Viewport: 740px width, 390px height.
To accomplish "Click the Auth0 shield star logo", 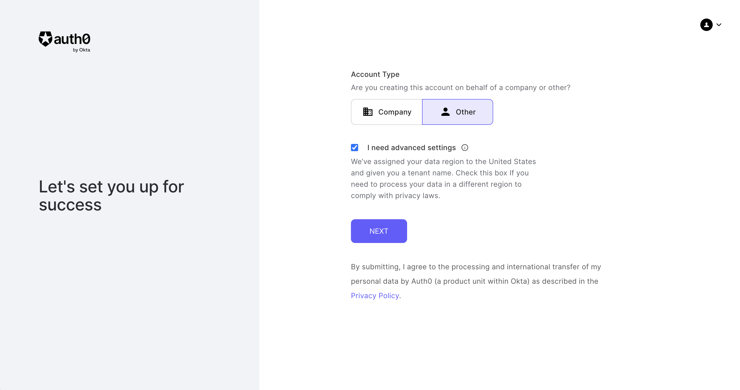I will pyautogui.click(x=45, y=39).
